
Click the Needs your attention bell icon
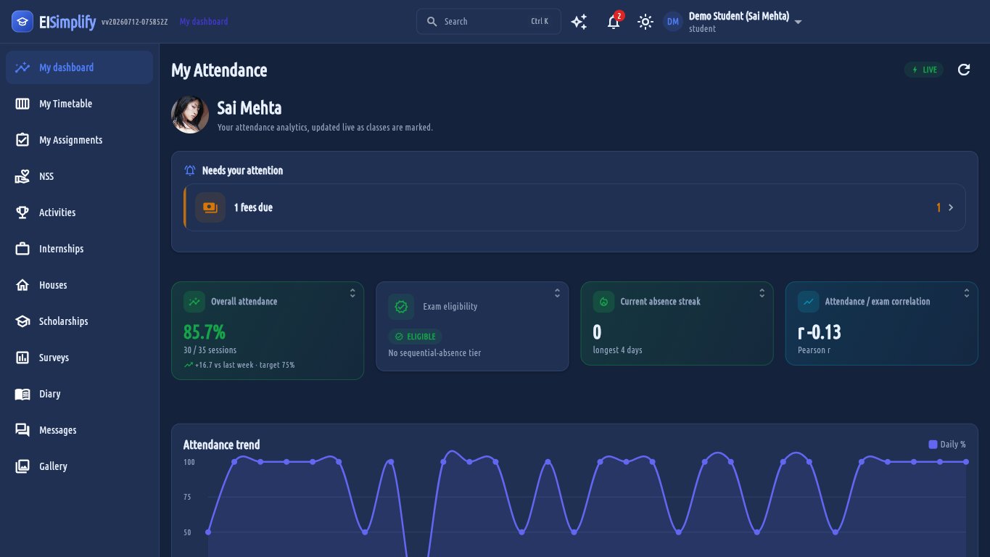(x=190, y=170)
